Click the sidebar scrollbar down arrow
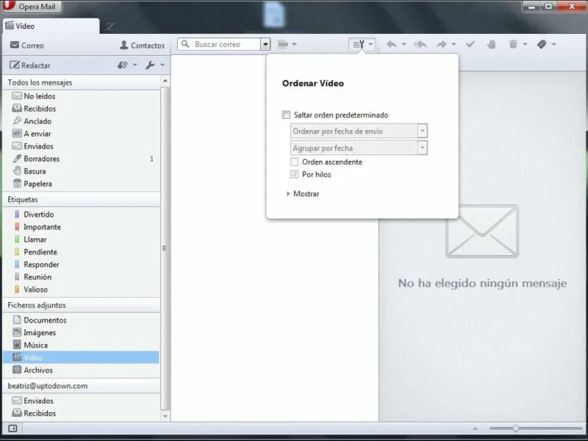The image size is (588, 441). click(x=165, y=416)
